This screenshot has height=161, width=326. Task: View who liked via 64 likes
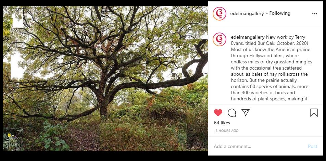coord(222,123)
